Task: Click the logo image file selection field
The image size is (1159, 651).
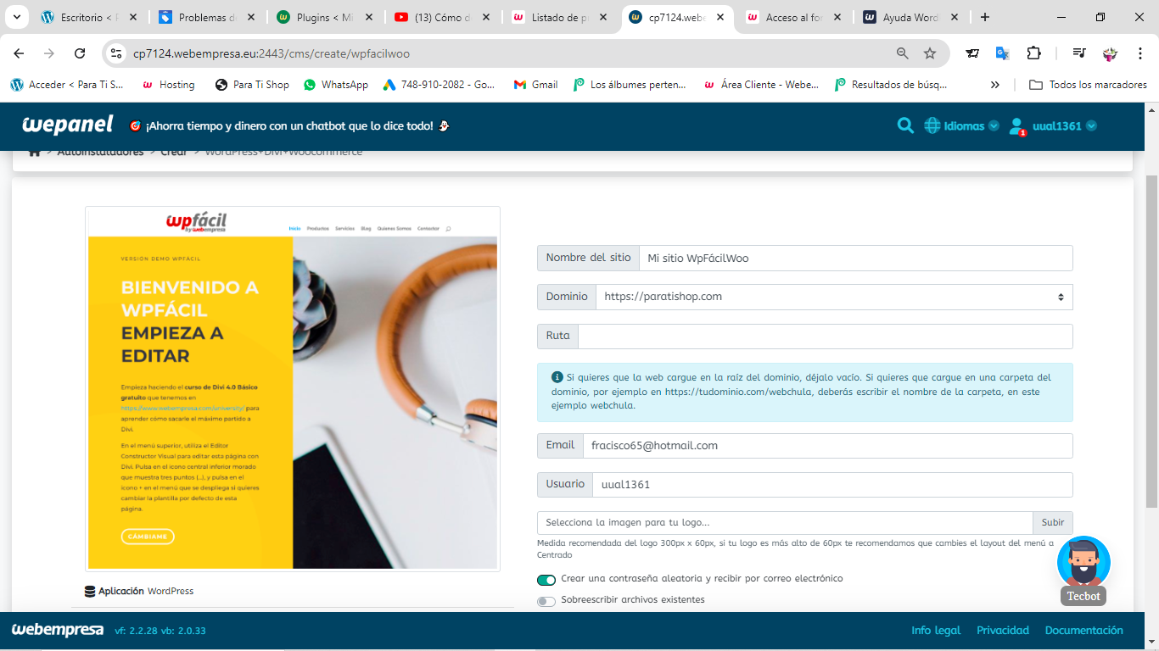Action: [785, 522]
